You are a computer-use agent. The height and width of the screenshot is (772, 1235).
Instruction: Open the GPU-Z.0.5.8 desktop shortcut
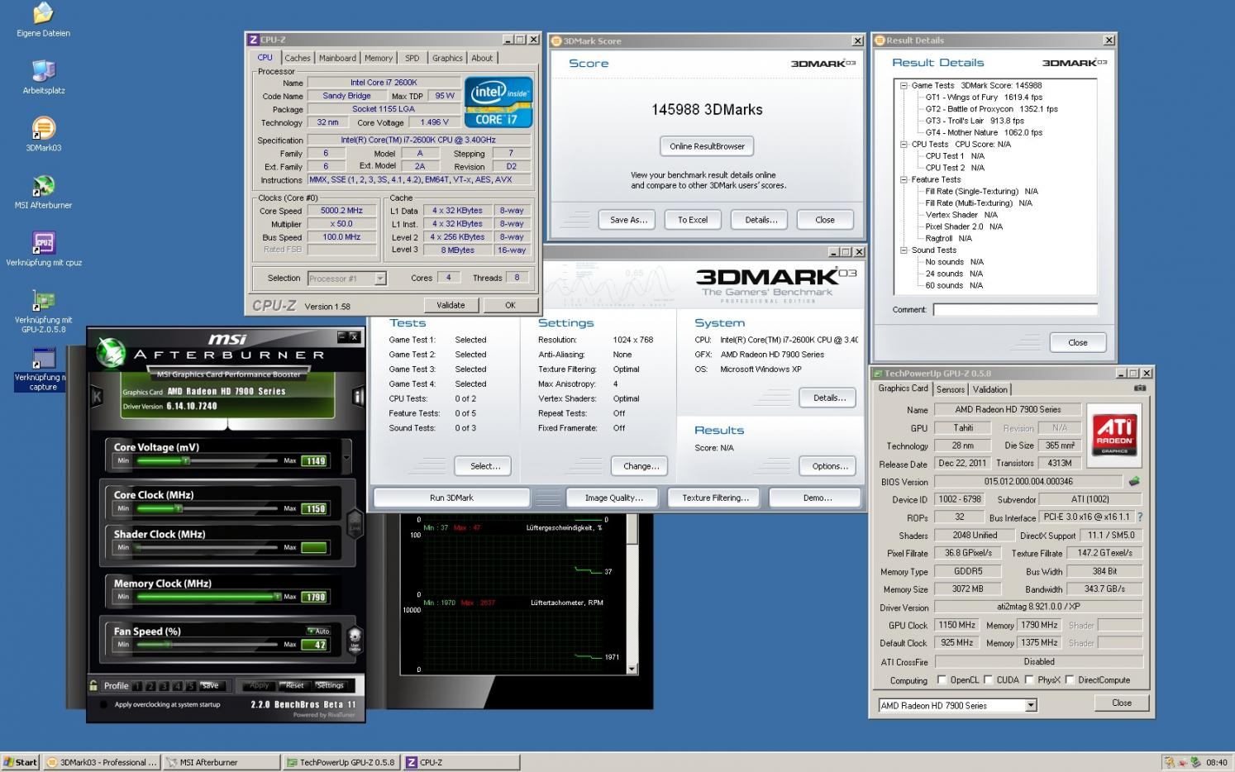(43, 301)
